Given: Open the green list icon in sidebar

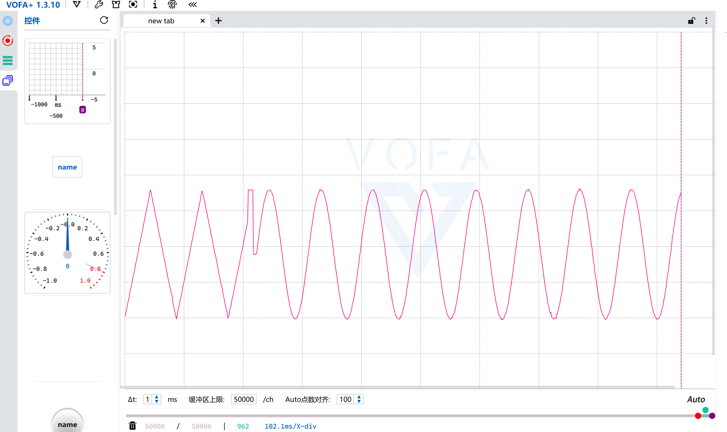Looking at the screenshot, I should coord(8,61).
